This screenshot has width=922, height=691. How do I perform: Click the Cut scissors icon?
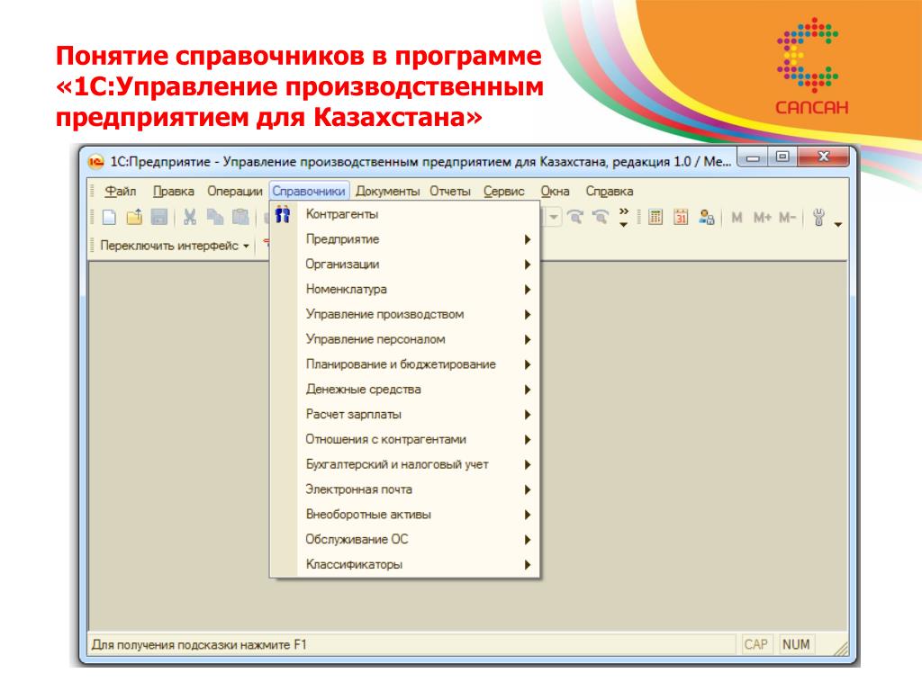(x=189, y=218)
